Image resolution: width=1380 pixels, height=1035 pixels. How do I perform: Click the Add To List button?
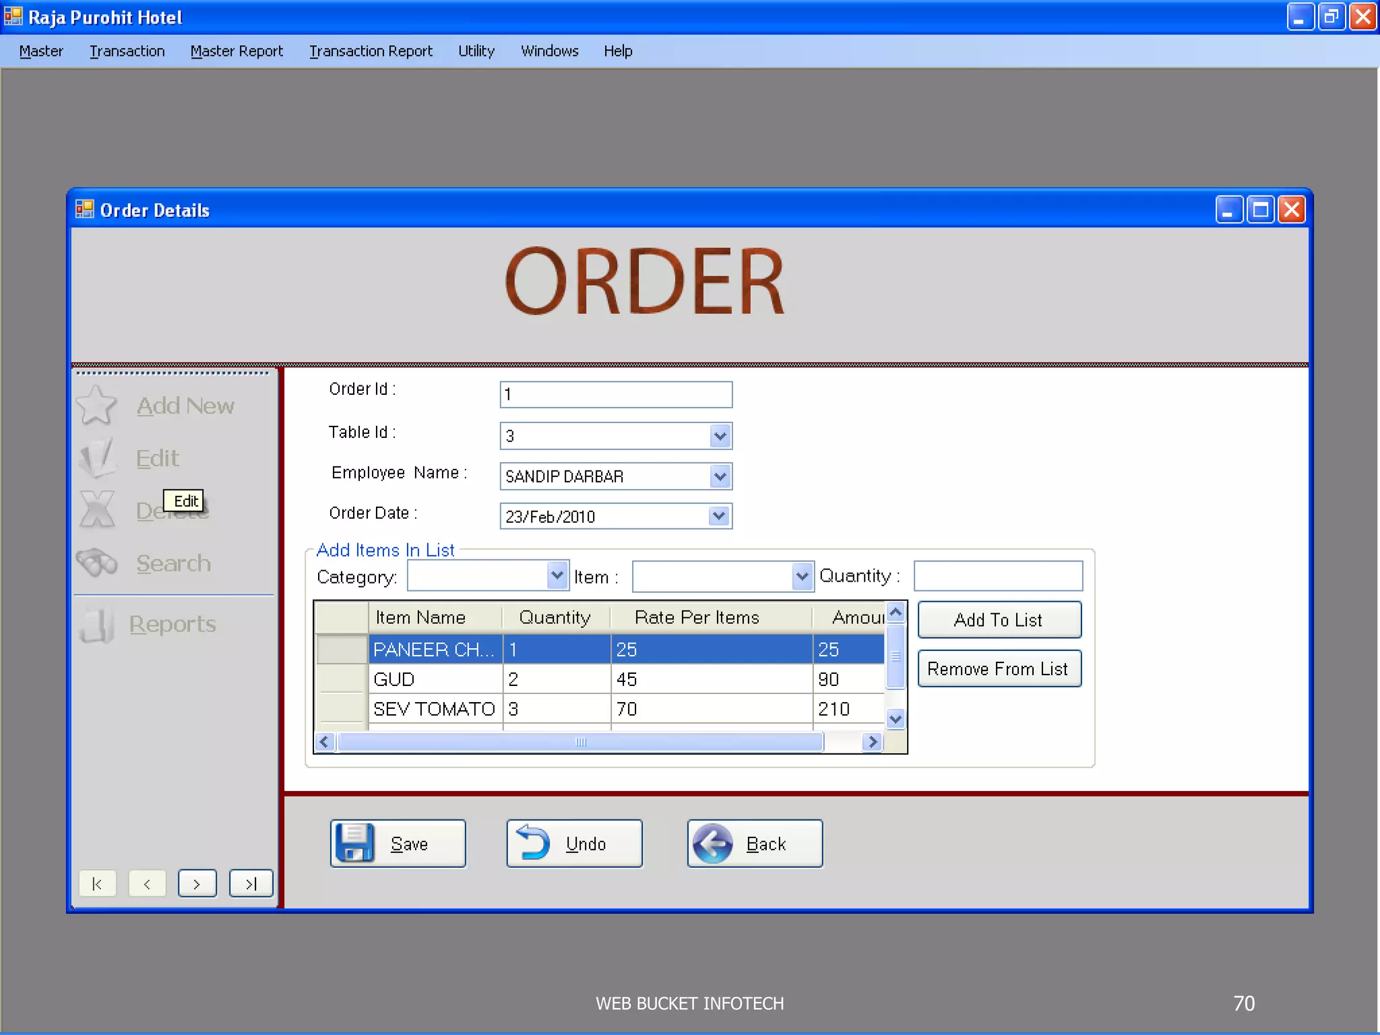(x=999, y=619)
